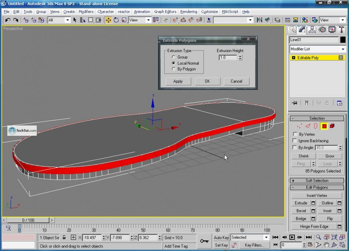Click Apply in Extrude Polygons dialog
349x251 pixels.
178,81
